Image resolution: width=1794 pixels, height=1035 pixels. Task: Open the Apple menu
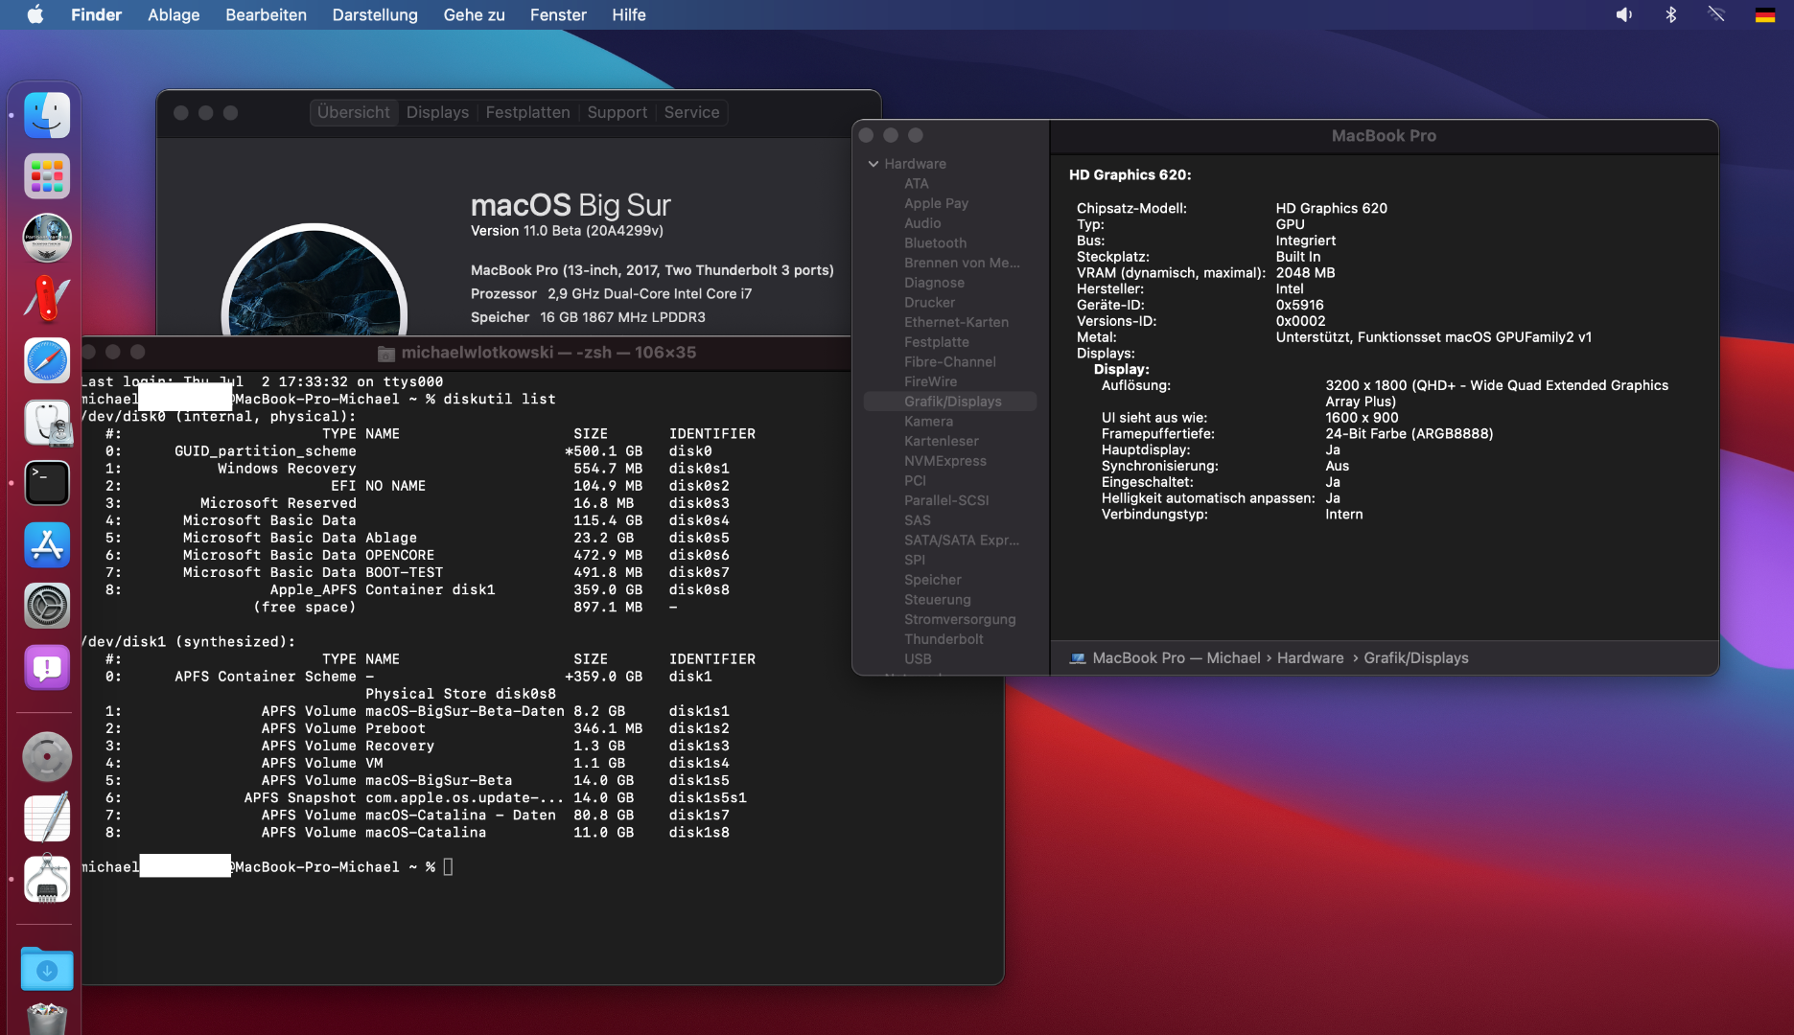pos(35,14)
